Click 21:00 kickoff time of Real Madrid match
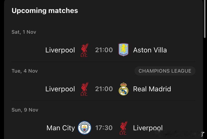The width and height of the screenshot is (207, 139). pos(104,89)
